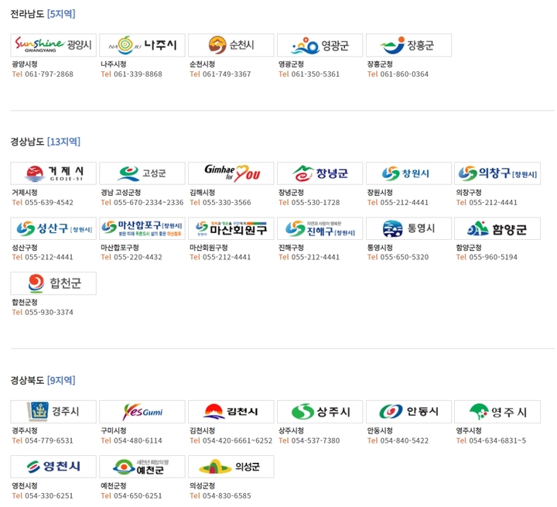The image size is (557, 507).
Task: Open the Yes Gumi logo banner
Action: coord(142,412)
